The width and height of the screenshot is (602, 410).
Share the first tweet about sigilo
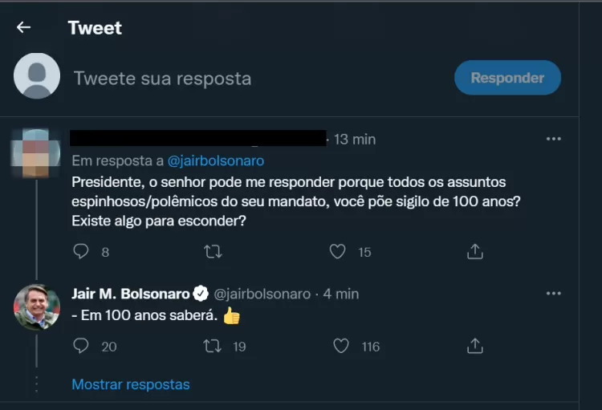pos(474,252)
